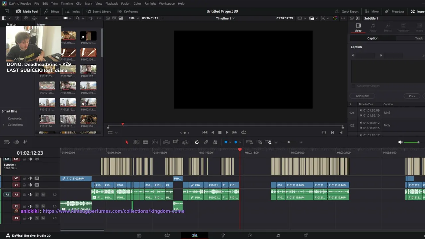Mute track A1 with M button

click(43, 195)
